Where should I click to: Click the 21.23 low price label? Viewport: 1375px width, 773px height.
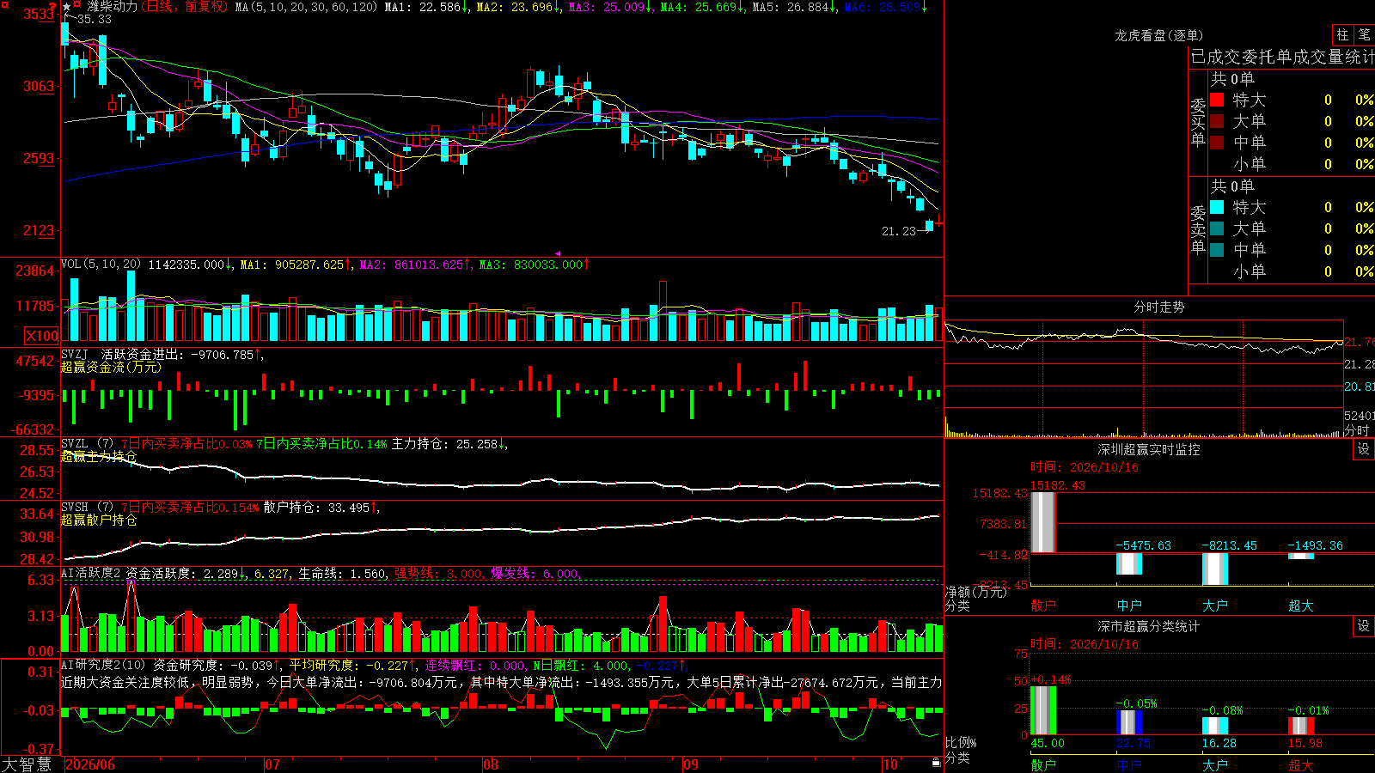(x=899, y=231)
